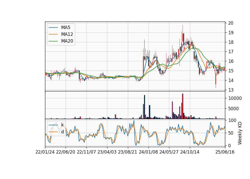The height and width of the screenshot is (179, 250).
Task: Click the price axis label 13
Action: [x=231, y=90]
